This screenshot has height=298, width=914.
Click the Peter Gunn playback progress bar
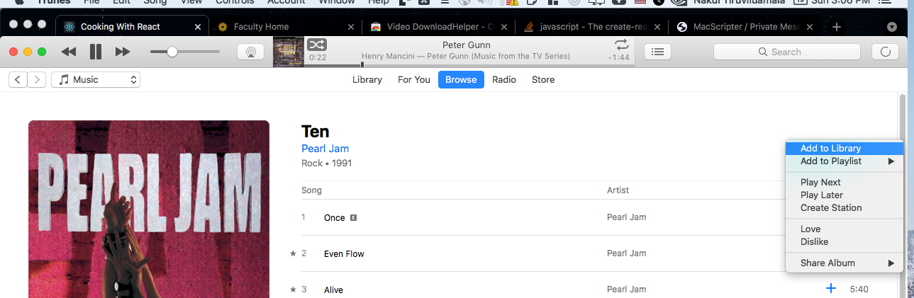[469, 65]
